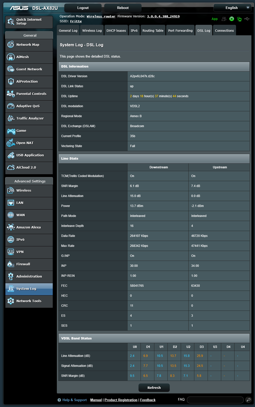Click the Firewall flame icon
Image resolution: width=255 pixels, height=407 pixels.
(11, 264)
